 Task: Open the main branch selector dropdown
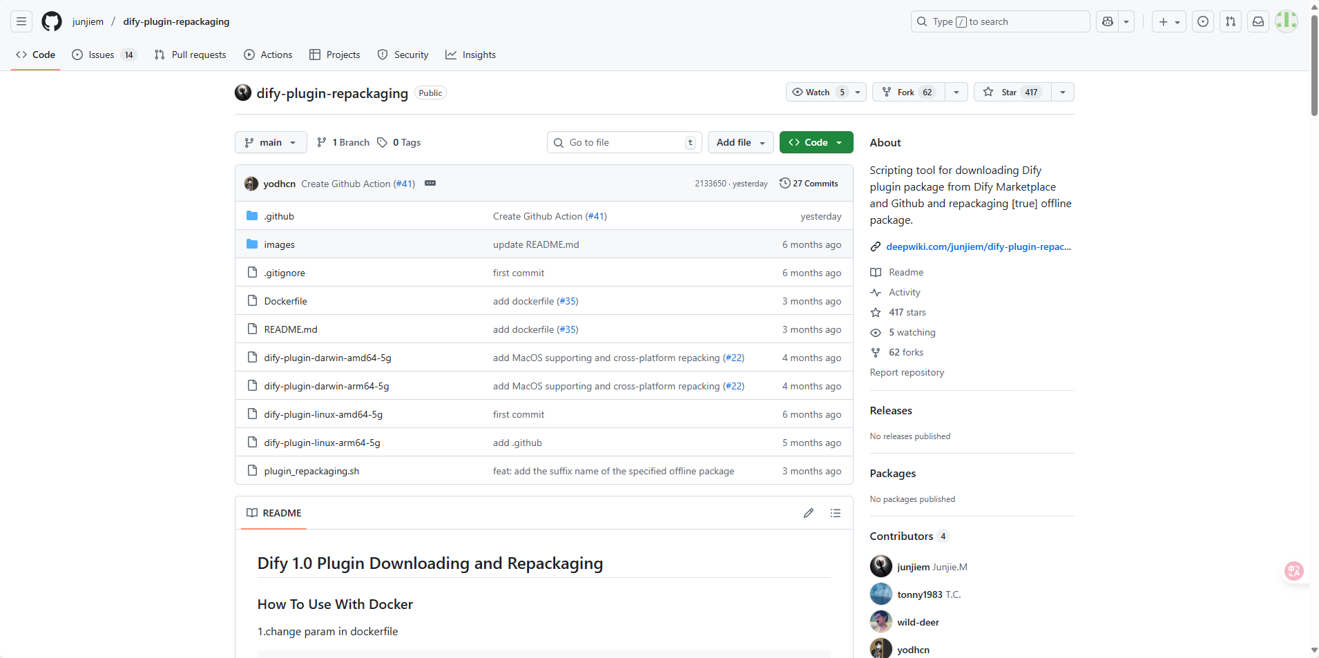coord(270,142)
